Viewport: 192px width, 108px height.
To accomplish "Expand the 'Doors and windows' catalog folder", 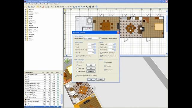I will pyautogui.click(x=25, y=13).
